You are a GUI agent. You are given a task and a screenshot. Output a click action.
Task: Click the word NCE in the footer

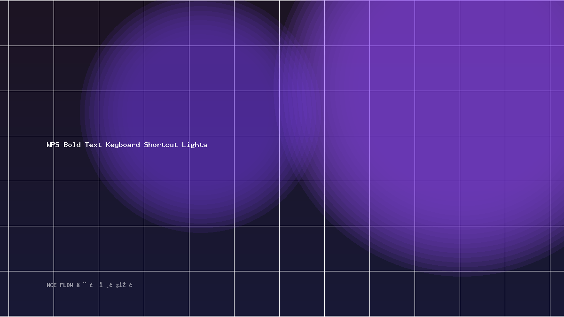coord(51,285)
